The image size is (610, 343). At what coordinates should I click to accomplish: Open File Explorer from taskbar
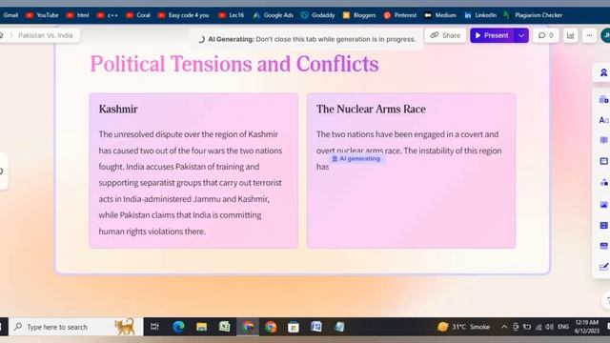201,327
